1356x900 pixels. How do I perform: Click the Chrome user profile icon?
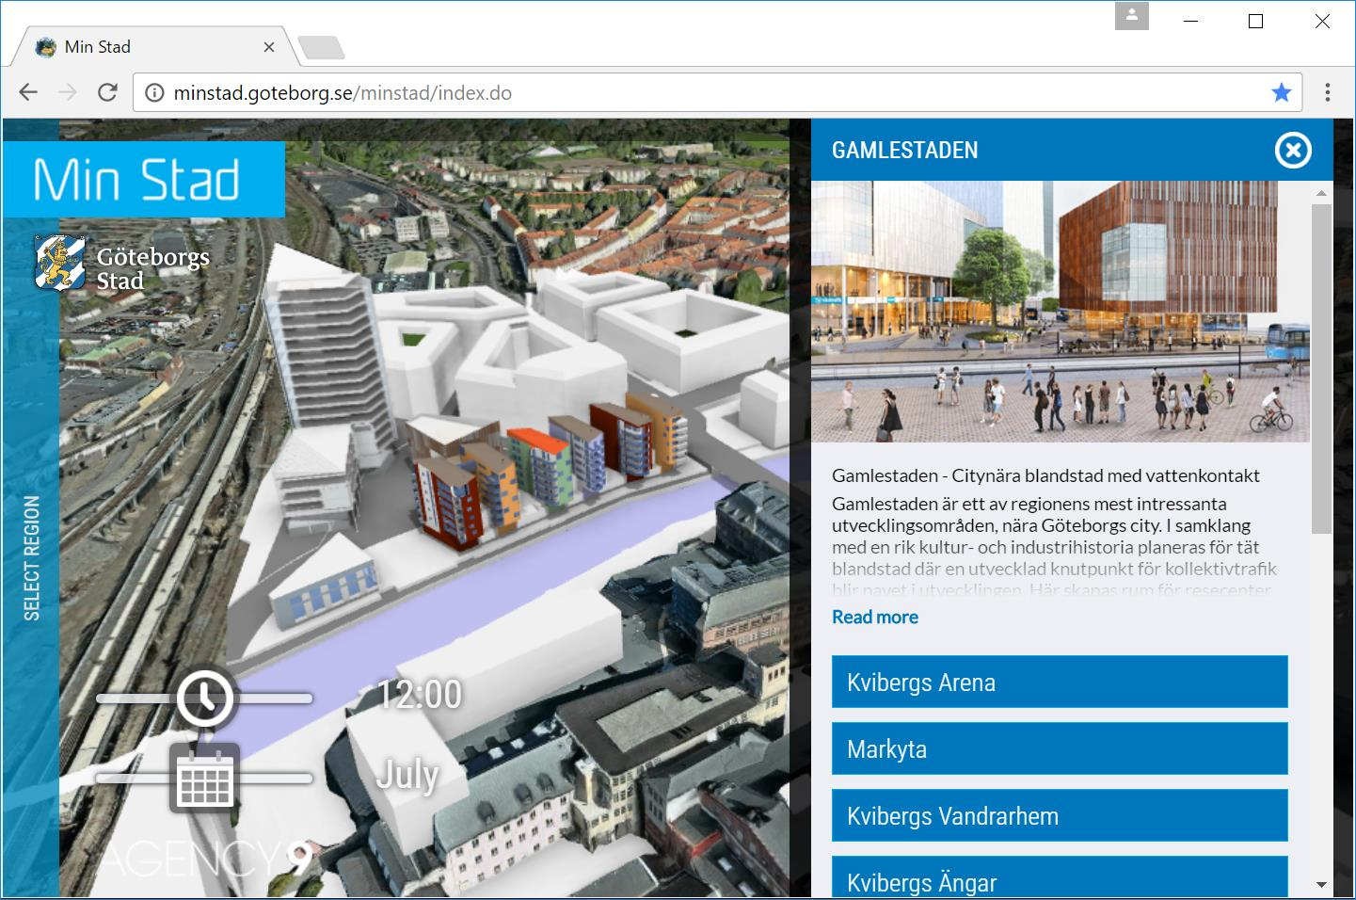point(1132,16)
